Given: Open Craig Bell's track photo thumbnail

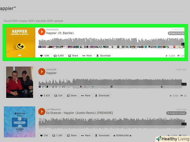Looking at the screenshot, I should coord(20,82).
